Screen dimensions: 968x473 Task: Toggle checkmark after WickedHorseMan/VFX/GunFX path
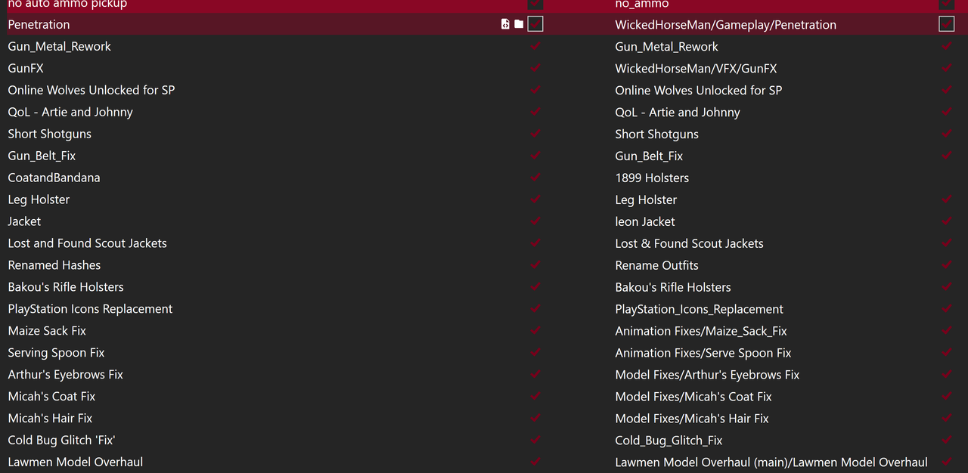coord(946,68)
